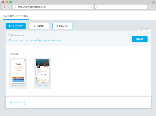Click the small plus tab beside Task #1 tab
The width and height of the screenshot is (156, 116).
(140, 30)
